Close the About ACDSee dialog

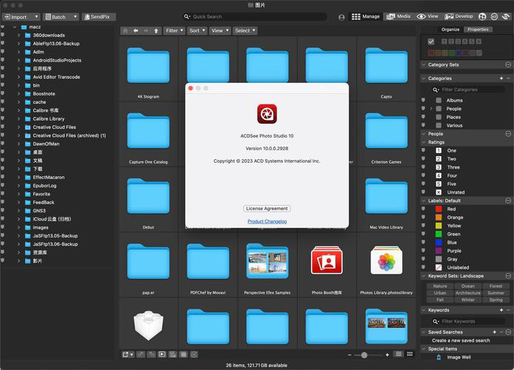click(x=190, y=88)
